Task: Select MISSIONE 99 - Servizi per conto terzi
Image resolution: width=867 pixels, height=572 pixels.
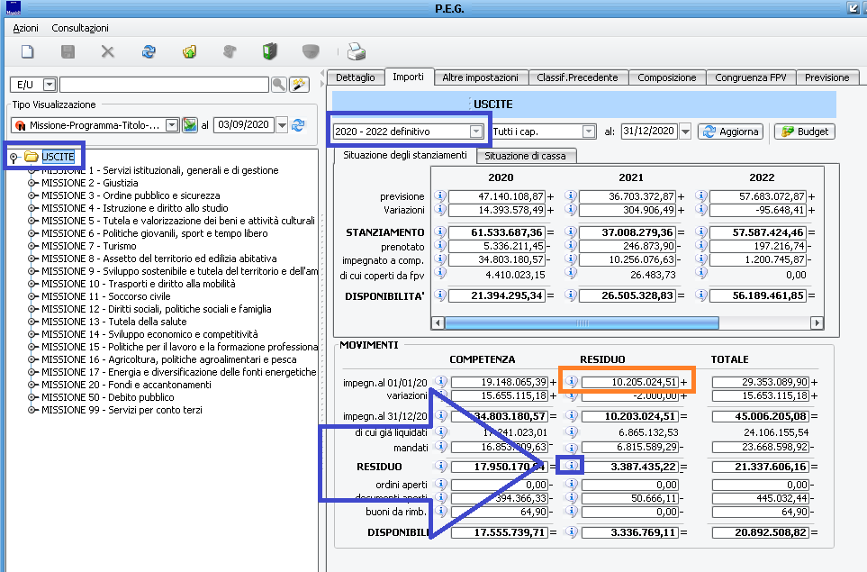Action: pyautogui.click(x=122, y=410)
